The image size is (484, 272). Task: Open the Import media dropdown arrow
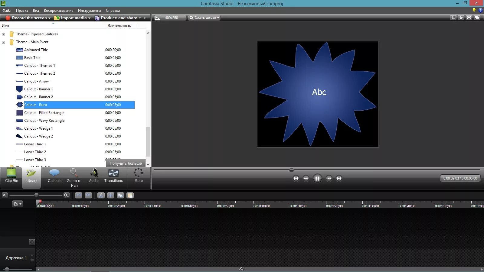click(89, 18)
